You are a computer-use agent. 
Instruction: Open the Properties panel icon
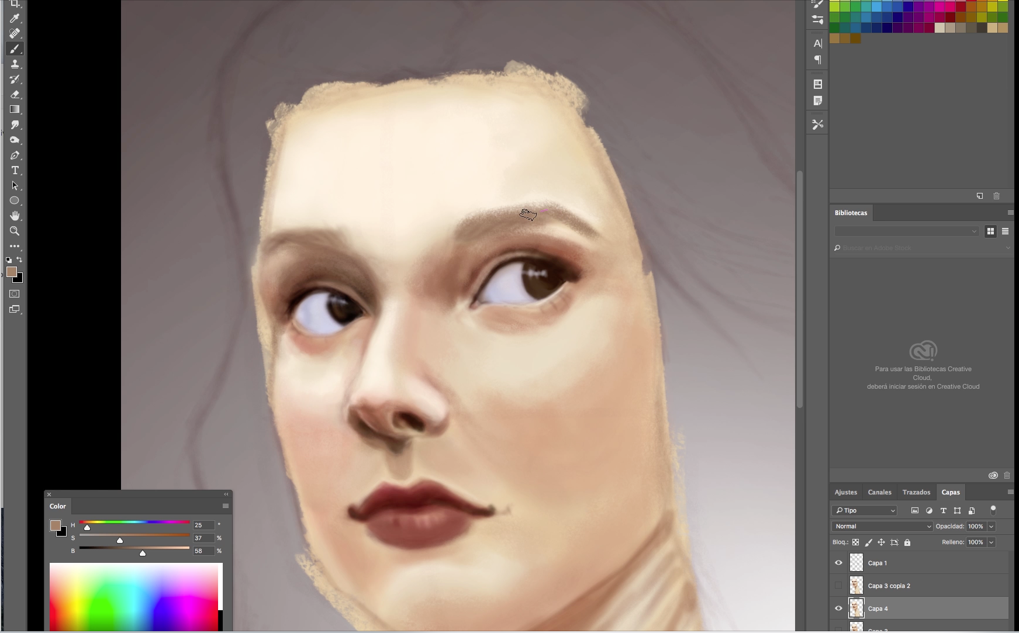(818, 84)
